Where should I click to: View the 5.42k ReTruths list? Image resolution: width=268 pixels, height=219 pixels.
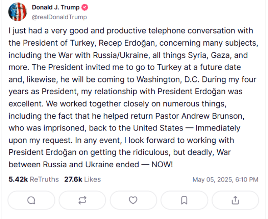tap(33, 179)
